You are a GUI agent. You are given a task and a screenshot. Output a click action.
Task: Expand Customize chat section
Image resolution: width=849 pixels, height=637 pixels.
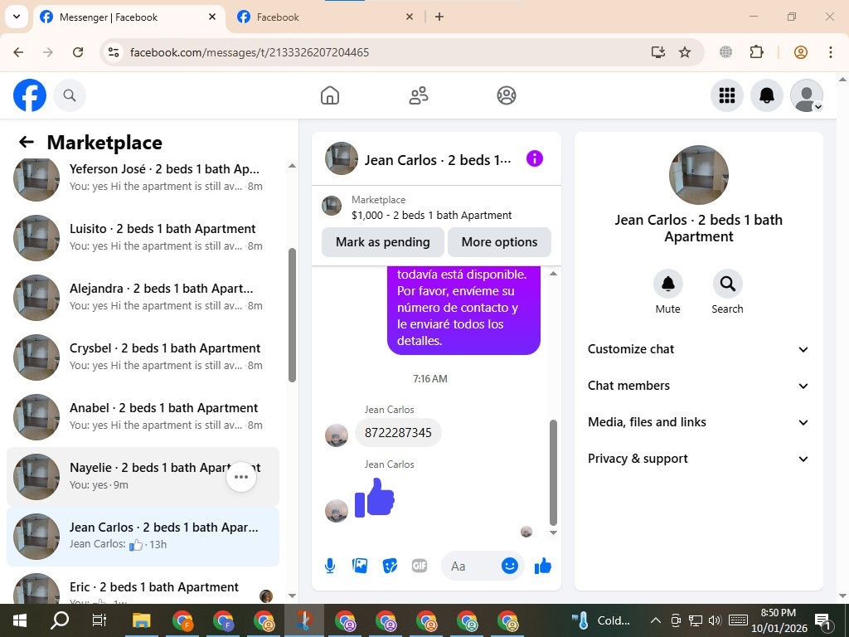click(x=698, y=349)
